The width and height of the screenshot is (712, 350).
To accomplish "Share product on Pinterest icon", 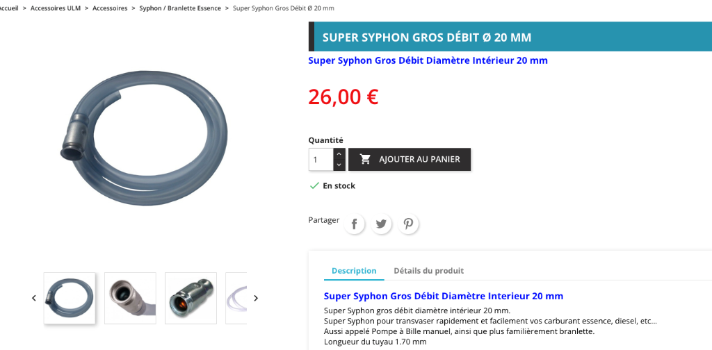I will click(x=408, y=224).
